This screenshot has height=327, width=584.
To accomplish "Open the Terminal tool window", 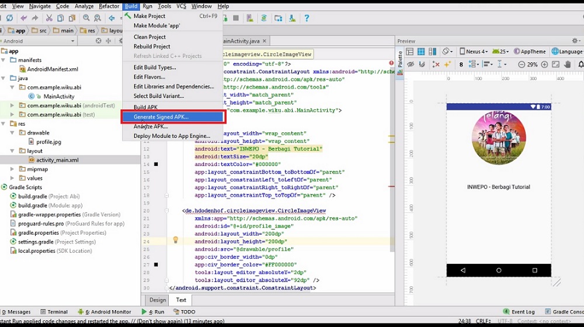I will point(57,312).
